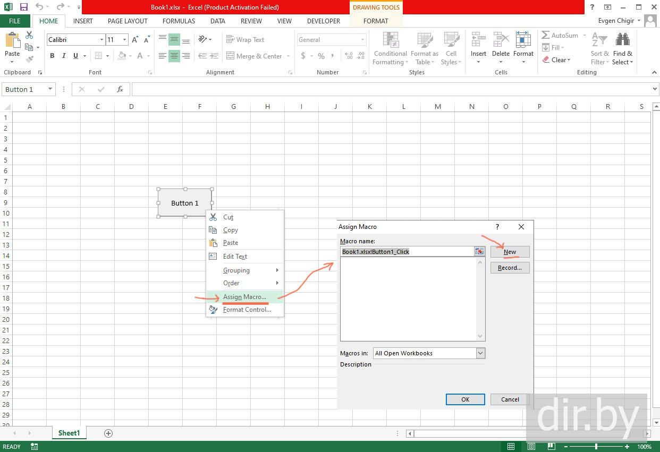
Task: Expand the Name Box dropdown arrow
Action: tap(50, 89)
